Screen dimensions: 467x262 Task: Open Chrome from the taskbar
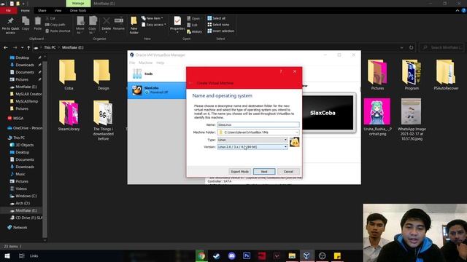click(201, 255)
